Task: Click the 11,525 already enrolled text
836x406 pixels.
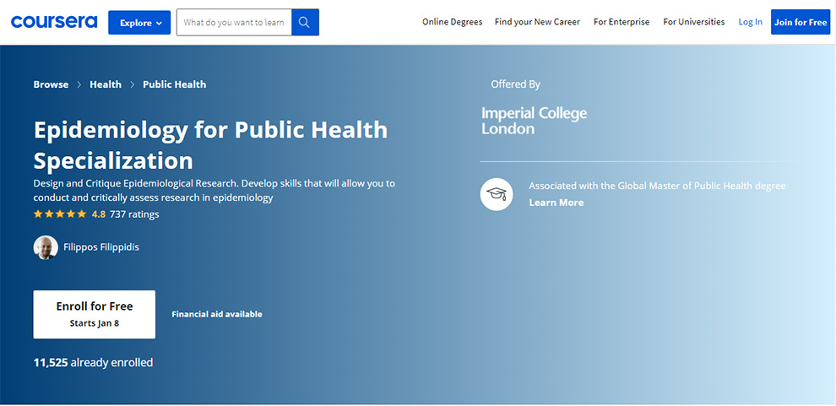Action: (x=93, y=363)
